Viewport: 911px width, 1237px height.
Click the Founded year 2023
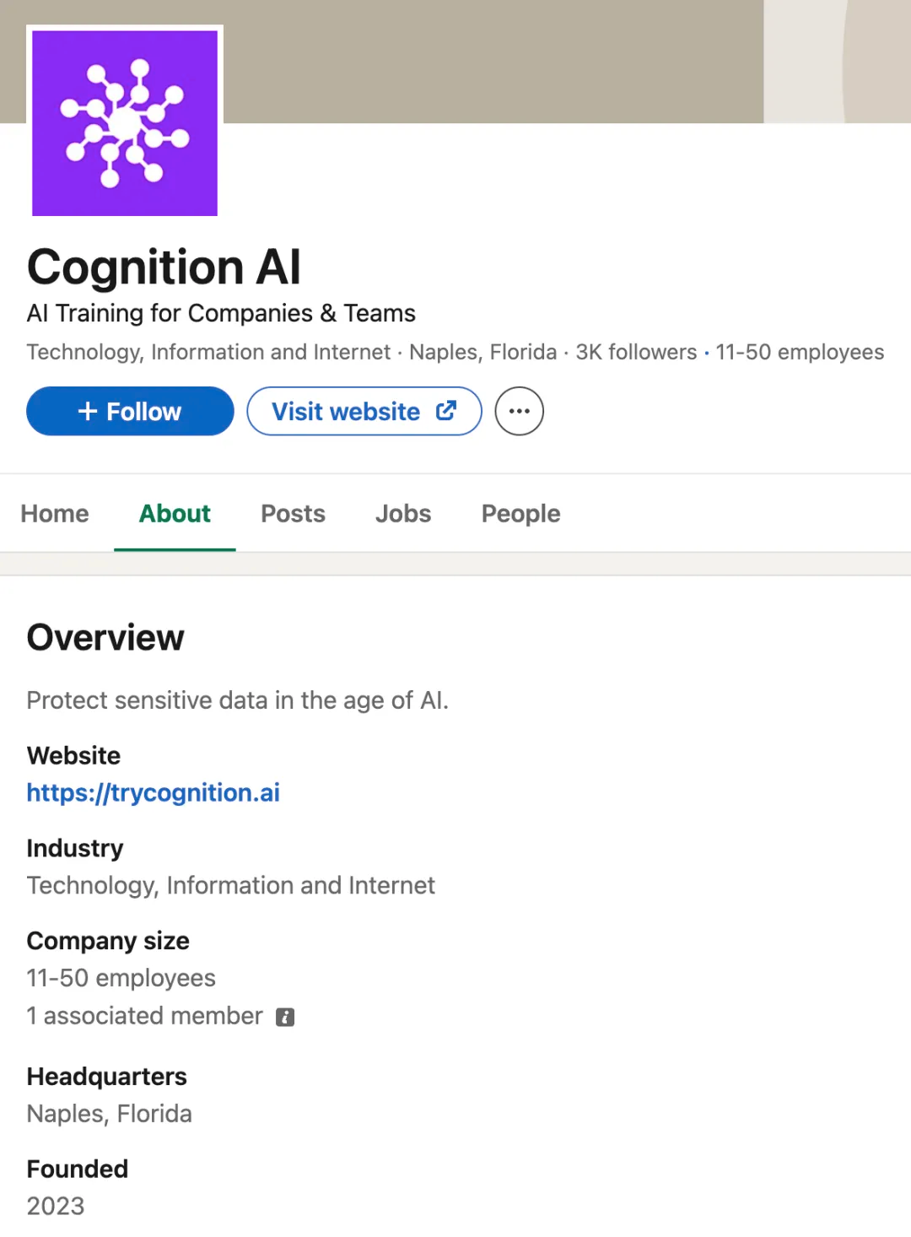[56, 1206]
